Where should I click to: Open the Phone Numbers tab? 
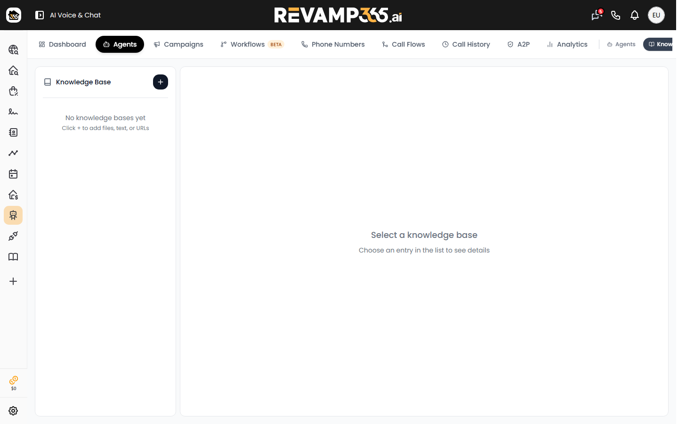333,44
